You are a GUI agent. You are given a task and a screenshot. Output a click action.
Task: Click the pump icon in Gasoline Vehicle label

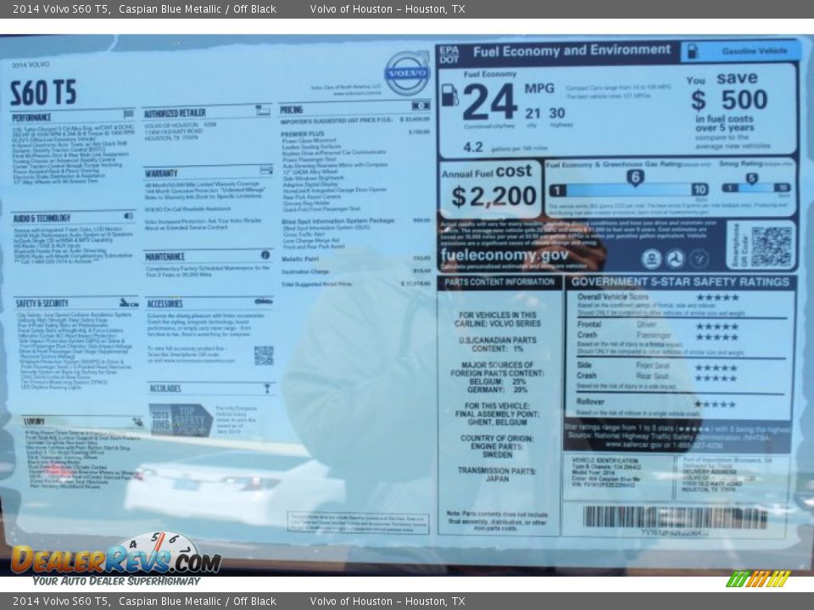693,51
